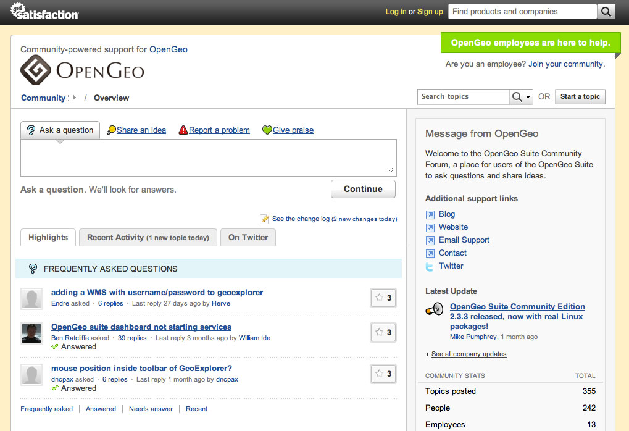Click the Get Satisfaction logo
This screenshot has height=431, width=629.
pyautogui.click(x=44, y=11)
